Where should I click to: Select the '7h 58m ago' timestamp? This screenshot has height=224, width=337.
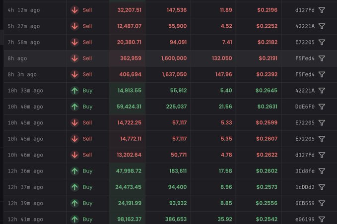(24, 42)
